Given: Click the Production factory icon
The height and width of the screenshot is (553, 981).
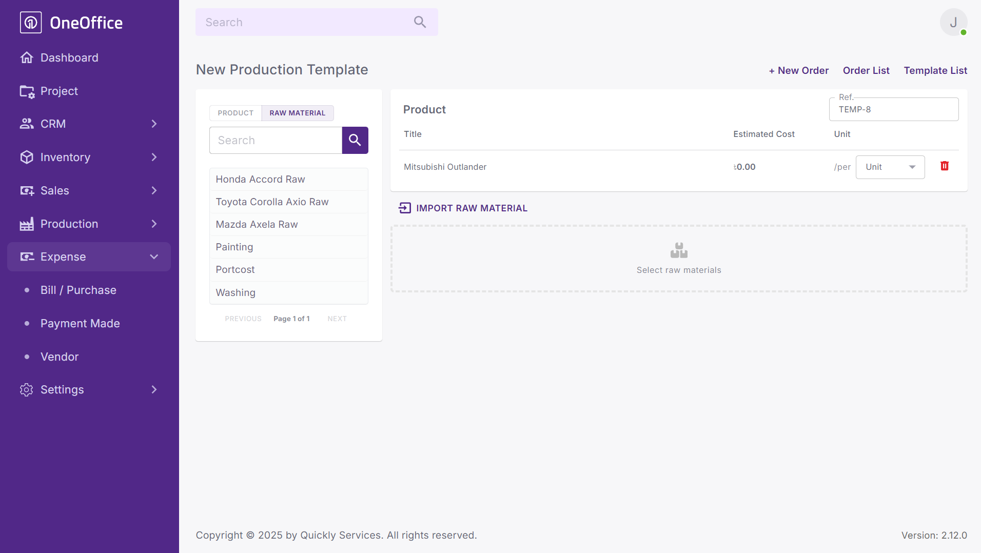Looking at the screenshot, I should tap(27, 224).
